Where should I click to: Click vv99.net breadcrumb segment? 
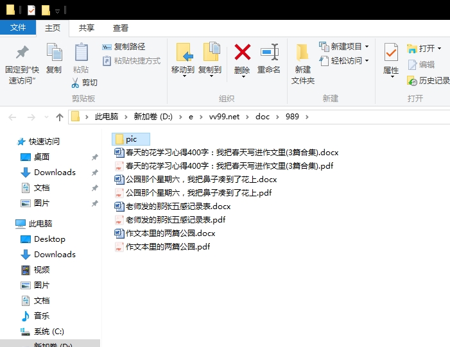click(x=224, y=117)
